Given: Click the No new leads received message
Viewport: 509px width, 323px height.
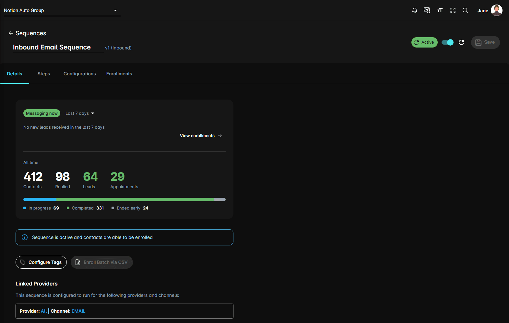Looking at the screenshot, I should 64,127.
